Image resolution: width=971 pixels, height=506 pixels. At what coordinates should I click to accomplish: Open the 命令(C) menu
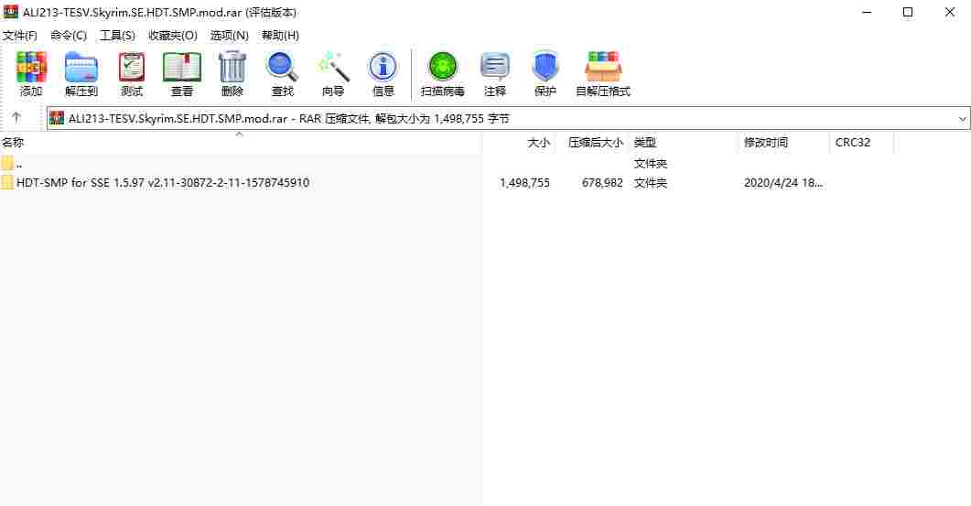pos(69,36)
